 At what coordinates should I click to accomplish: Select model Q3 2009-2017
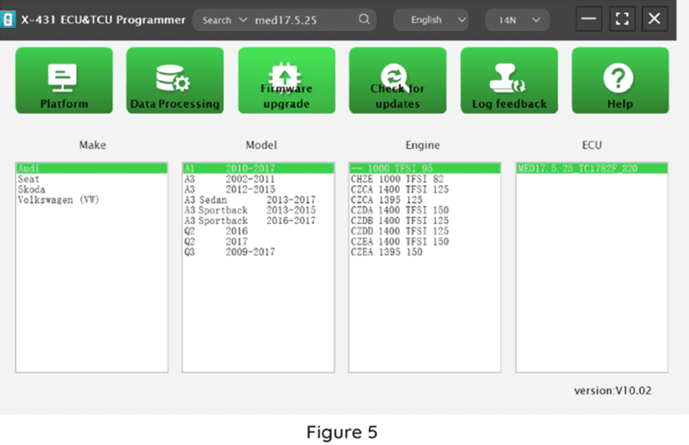pos(258,253)
